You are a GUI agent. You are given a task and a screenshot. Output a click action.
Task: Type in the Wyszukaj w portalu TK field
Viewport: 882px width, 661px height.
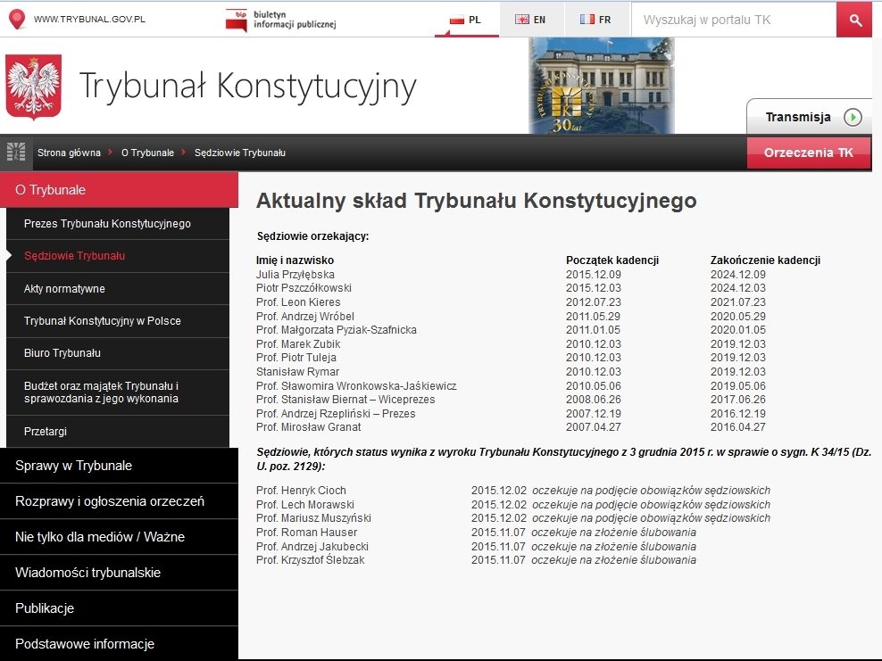pyautogui.click(x=732, y=20)
